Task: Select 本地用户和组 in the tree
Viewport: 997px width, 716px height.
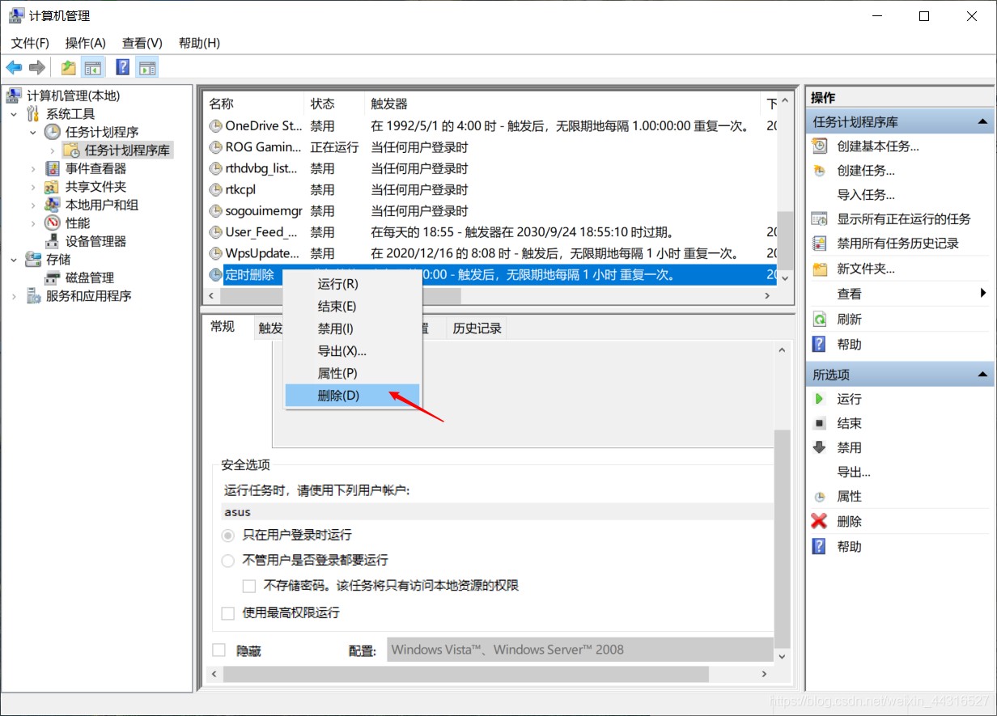Action: pos(101,205)
